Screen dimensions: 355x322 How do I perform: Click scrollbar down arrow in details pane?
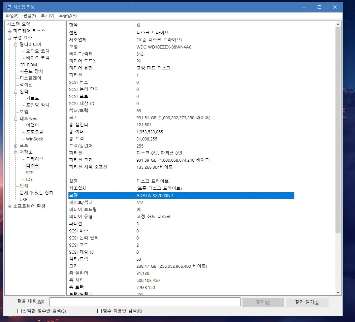point(338,292)
